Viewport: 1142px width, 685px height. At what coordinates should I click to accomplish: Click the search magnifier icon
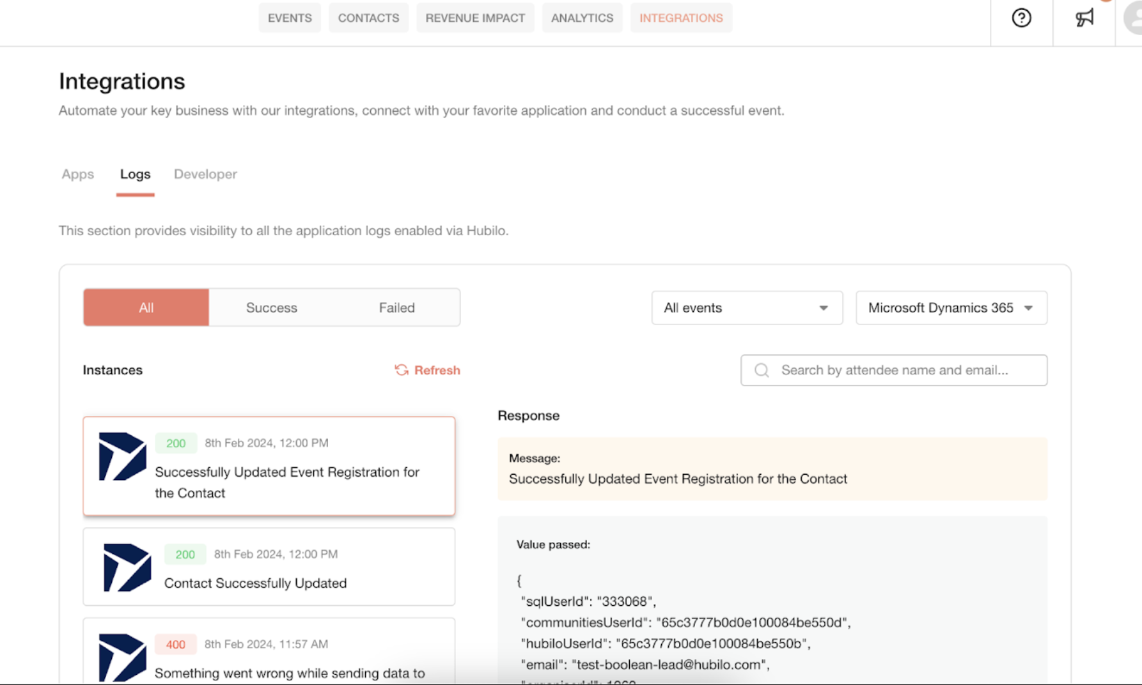[x=762, y=370]
